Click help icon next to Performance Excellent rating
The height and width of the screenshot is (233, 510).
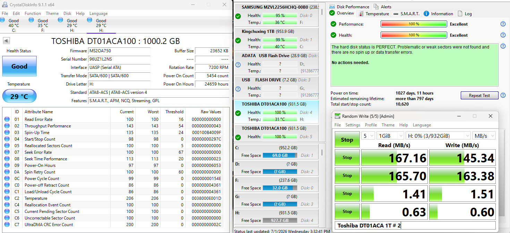pos(503,24)
